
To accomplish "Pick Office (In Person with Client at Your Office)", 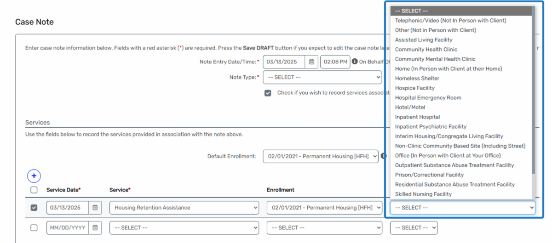I will (448, 155).
